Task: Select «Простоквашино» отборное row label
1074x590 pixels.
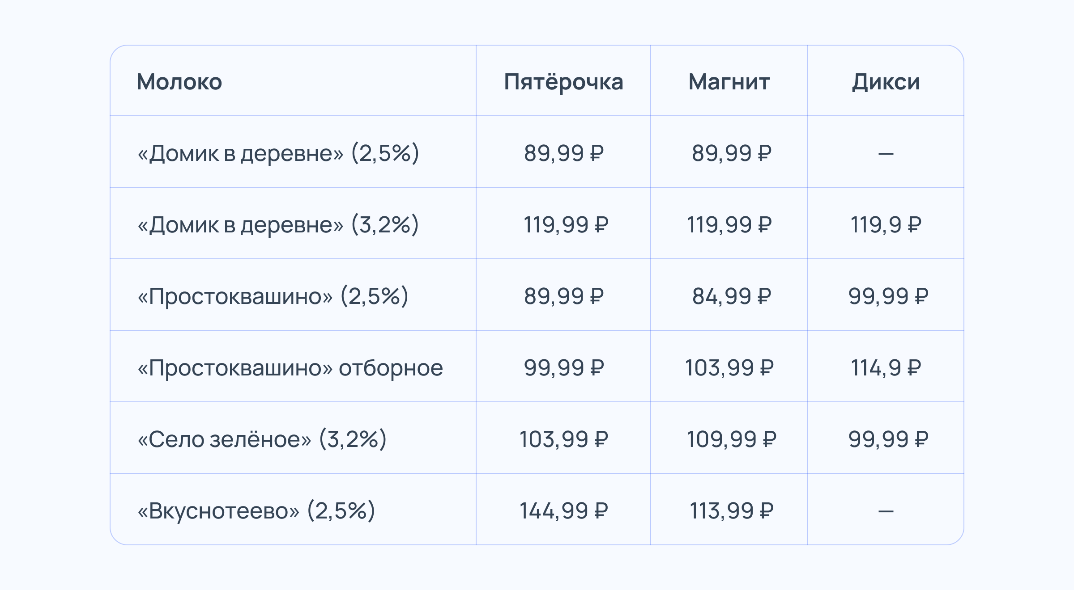Action: point(290,368)
